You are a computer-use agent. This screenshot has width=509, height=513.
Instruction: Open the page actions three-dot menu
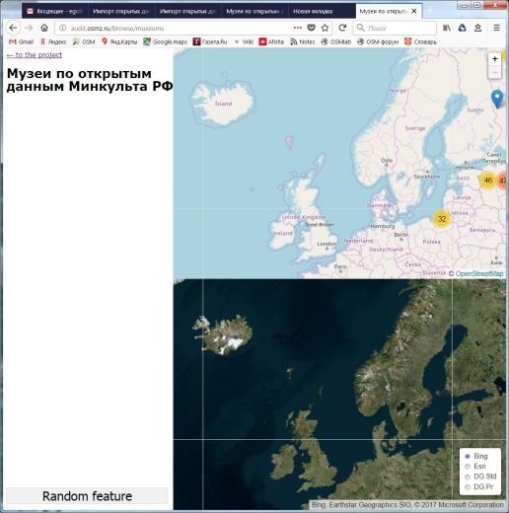(x=298, y=28)
